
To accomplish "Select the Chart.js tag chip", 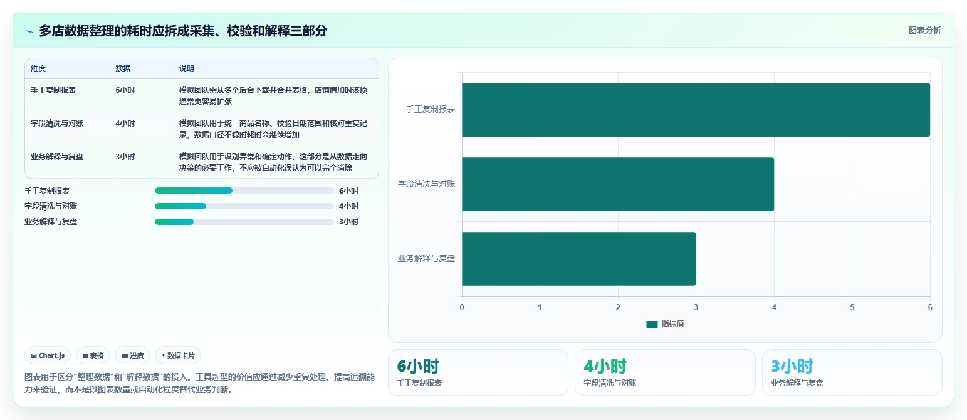I will 48,355.
